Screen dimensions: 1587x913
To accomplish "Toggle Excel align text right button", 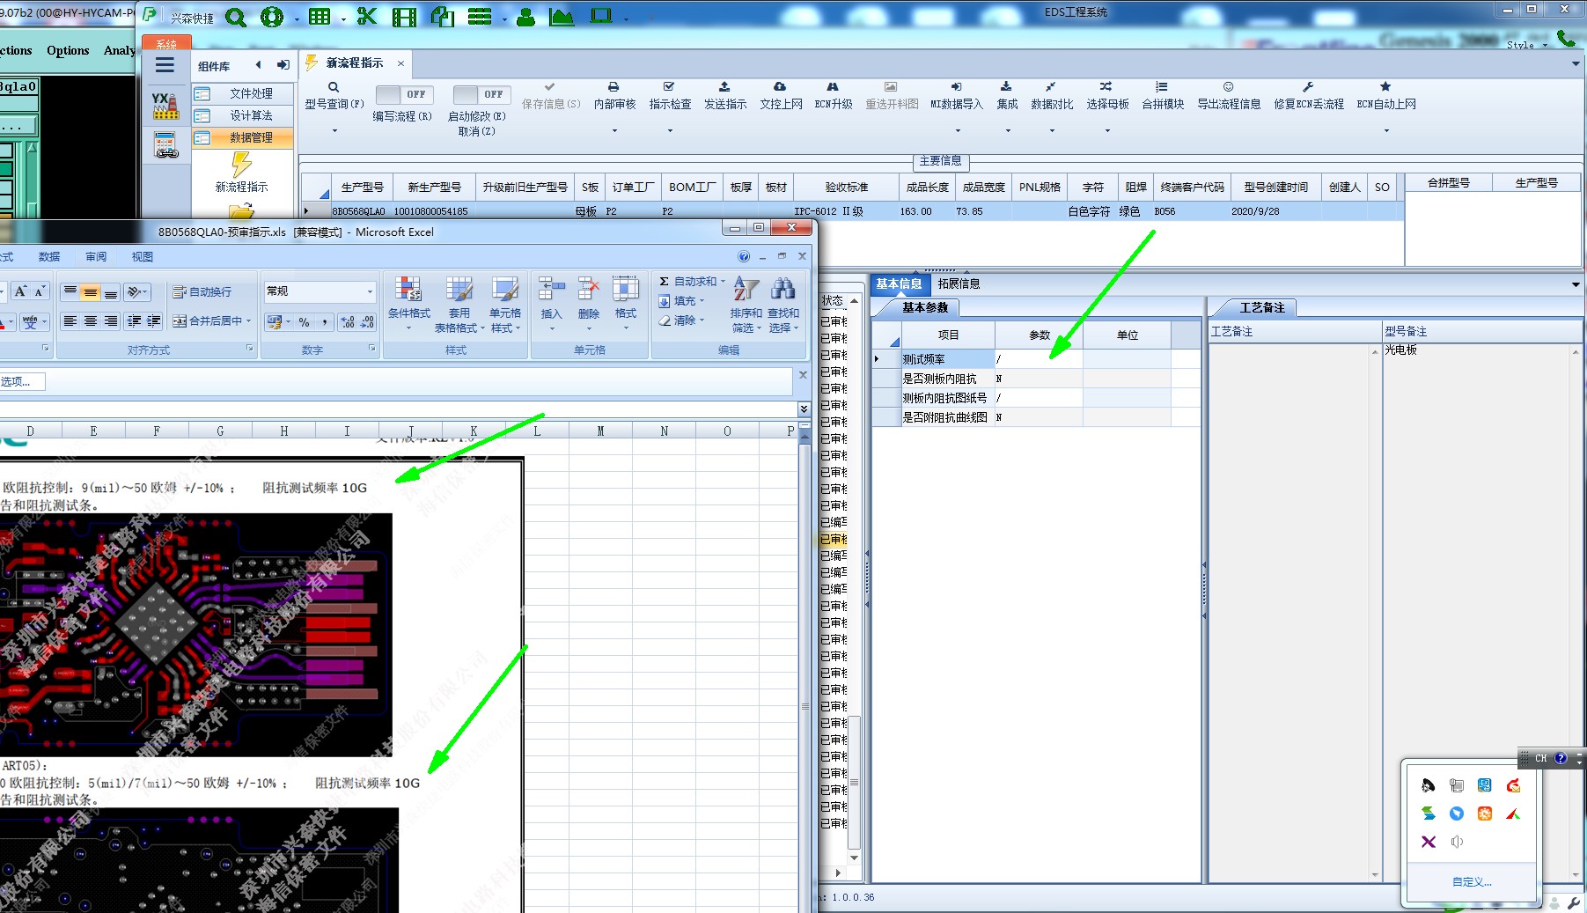I will pyautogui.click(x=110, y=321).
